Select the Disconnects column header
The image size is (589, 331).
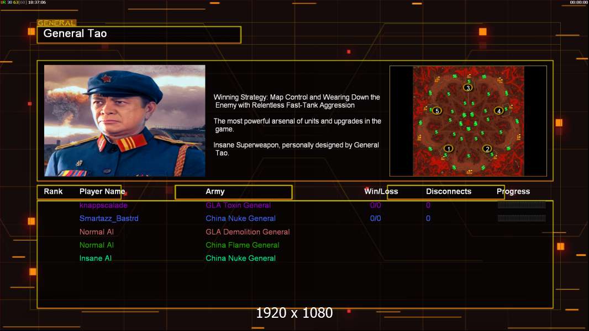click(x=449, y=191)
